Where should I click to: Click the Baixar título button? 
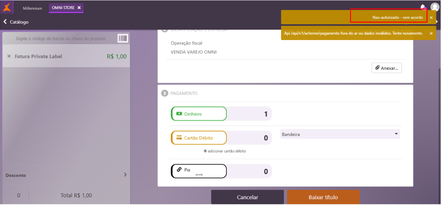tap(323, 197)
